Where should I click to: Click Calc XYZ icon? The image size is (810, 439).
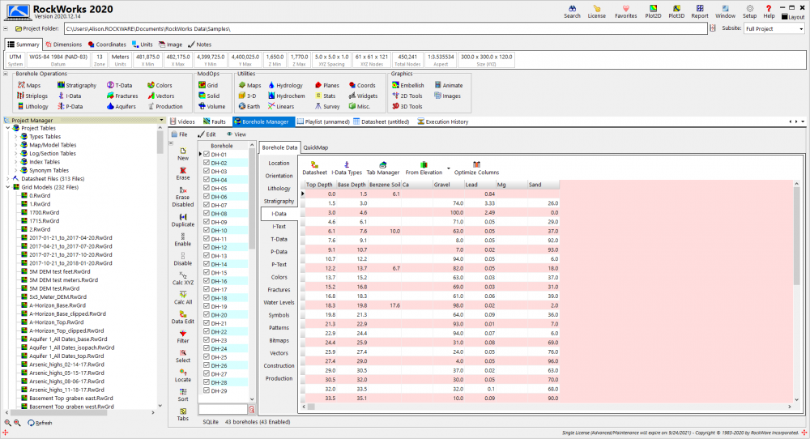click(x=183, y=279)
